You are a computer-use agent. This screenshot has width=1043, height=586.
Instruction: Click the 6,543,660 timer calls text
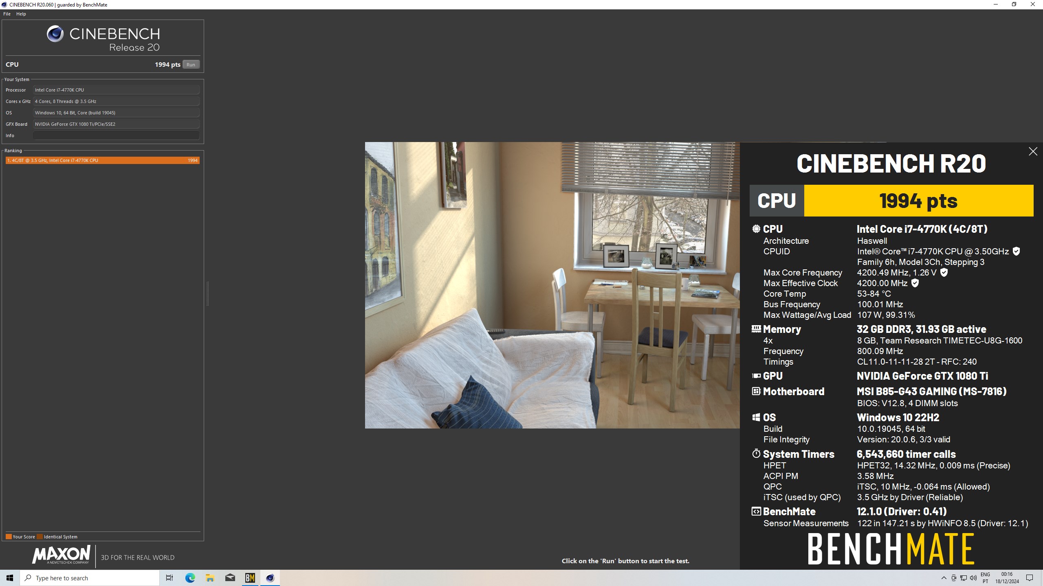(906, 454)
